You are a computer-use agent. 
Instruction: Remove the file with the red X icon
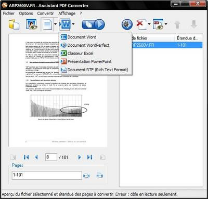141,24
